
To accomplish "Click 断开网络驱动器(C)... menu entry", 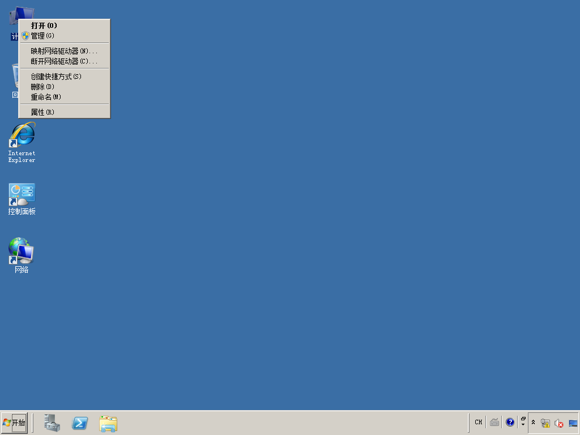I will pos(65,61).
